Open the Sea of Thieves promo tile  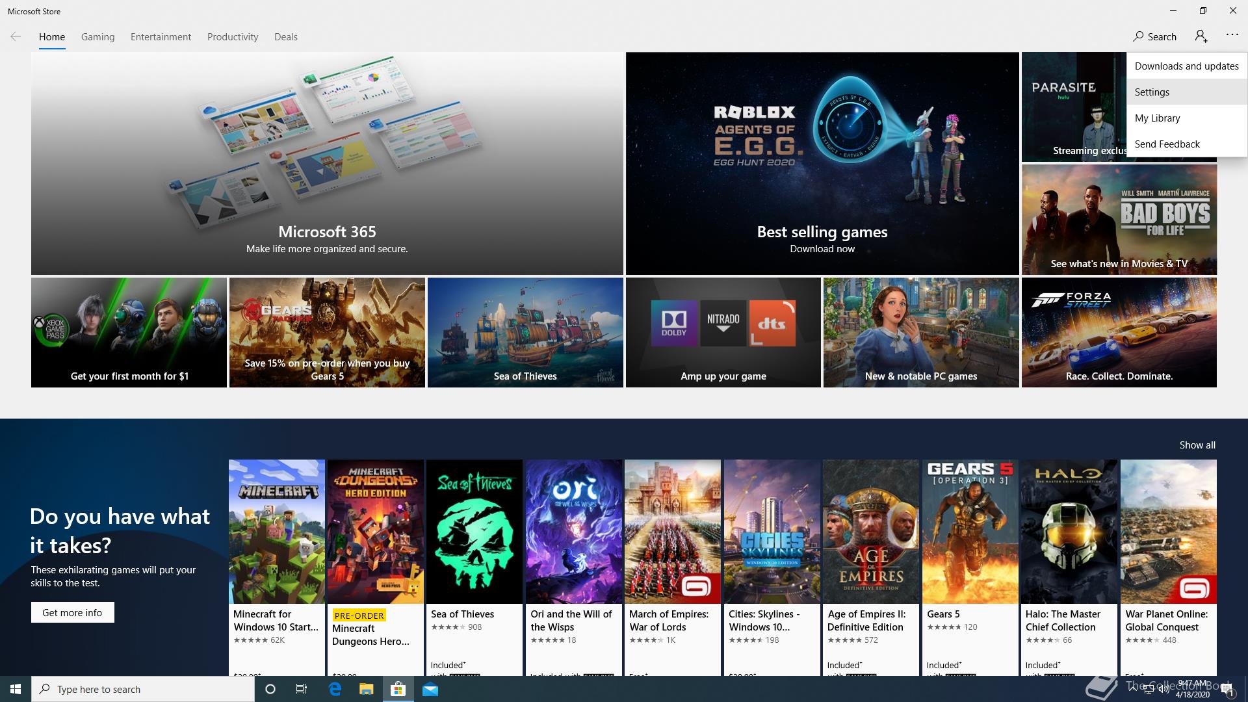click(x=525, y=333)
